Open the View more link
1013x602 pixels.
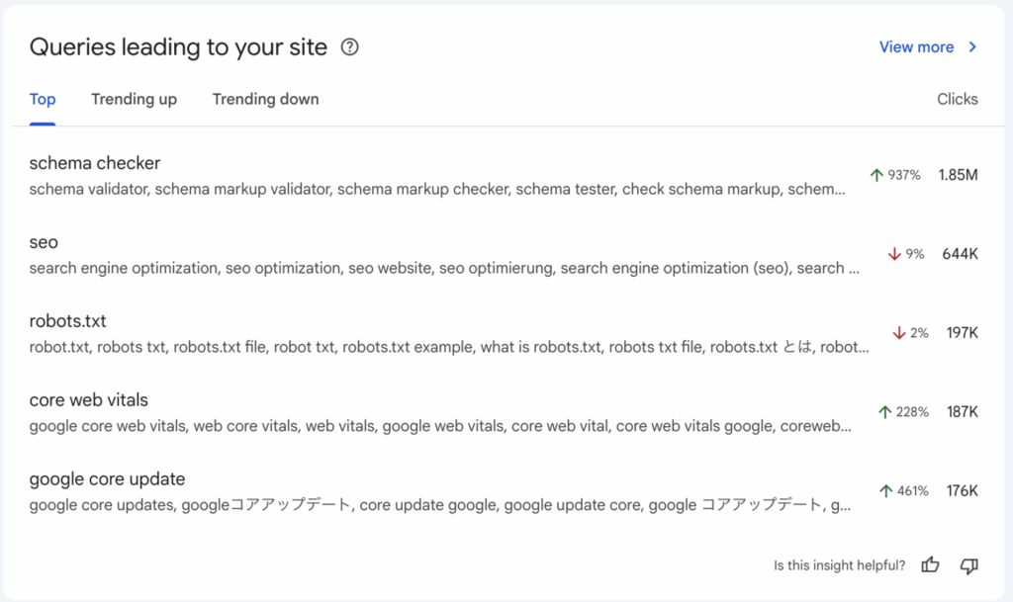[x=916, y=47]
